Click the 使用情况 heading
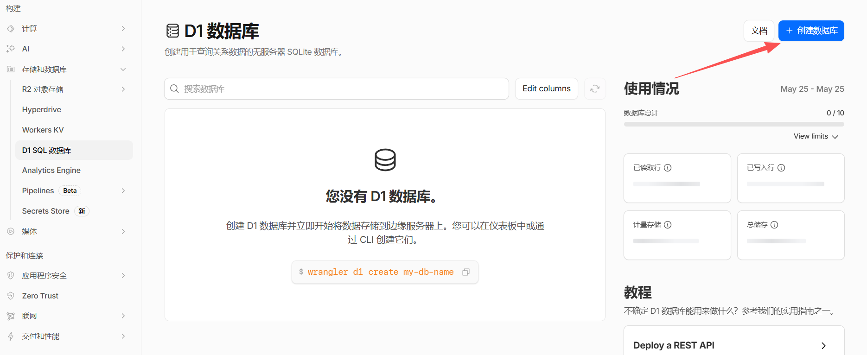The image size is (867, 355). 651,89
